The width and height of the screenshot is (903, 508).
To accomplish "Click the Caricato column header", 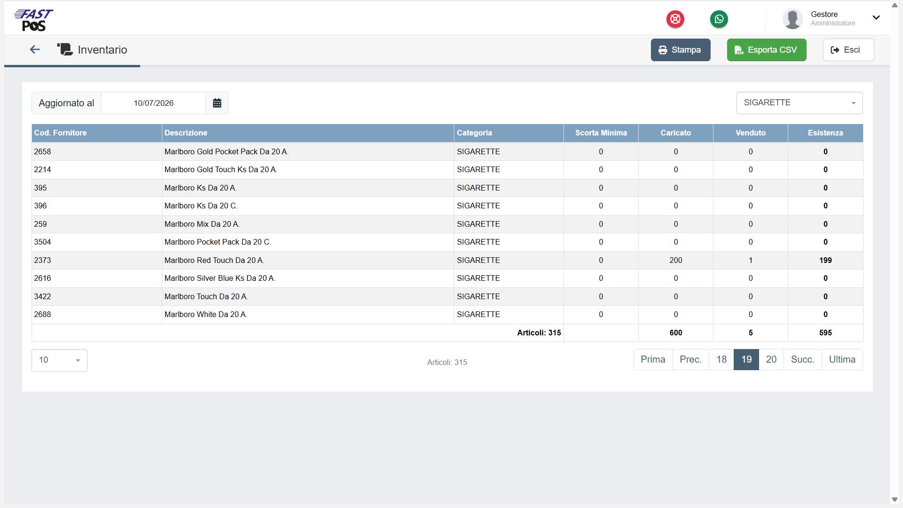I will coord(676,133).
